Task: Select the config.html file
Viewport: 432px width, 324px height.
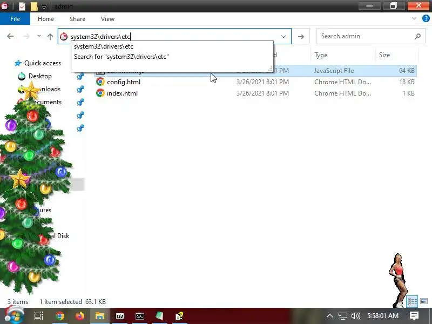Action: point(124,82)
